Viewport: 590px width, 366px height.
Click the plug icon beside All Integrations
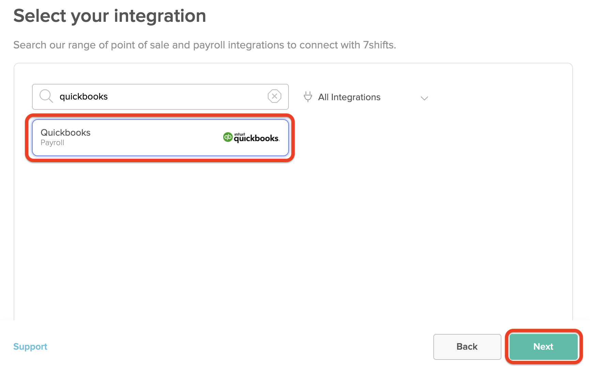tap(308, 97)
